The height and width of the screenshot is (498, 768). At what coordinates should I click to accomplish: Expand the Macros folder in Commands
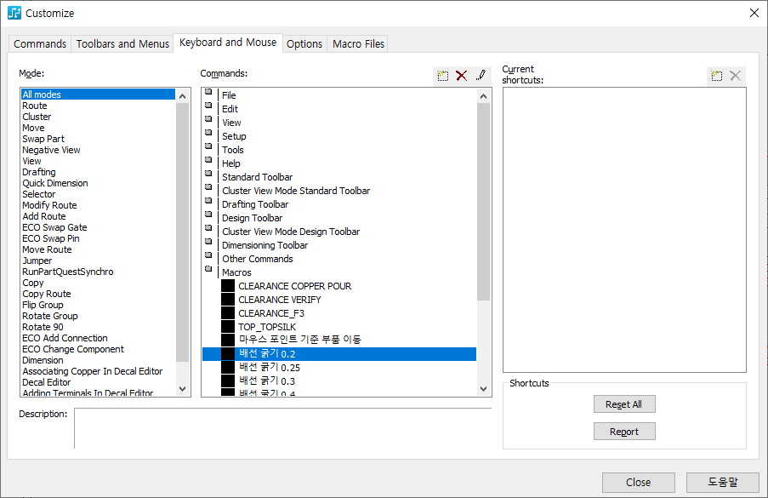(209, 272)
